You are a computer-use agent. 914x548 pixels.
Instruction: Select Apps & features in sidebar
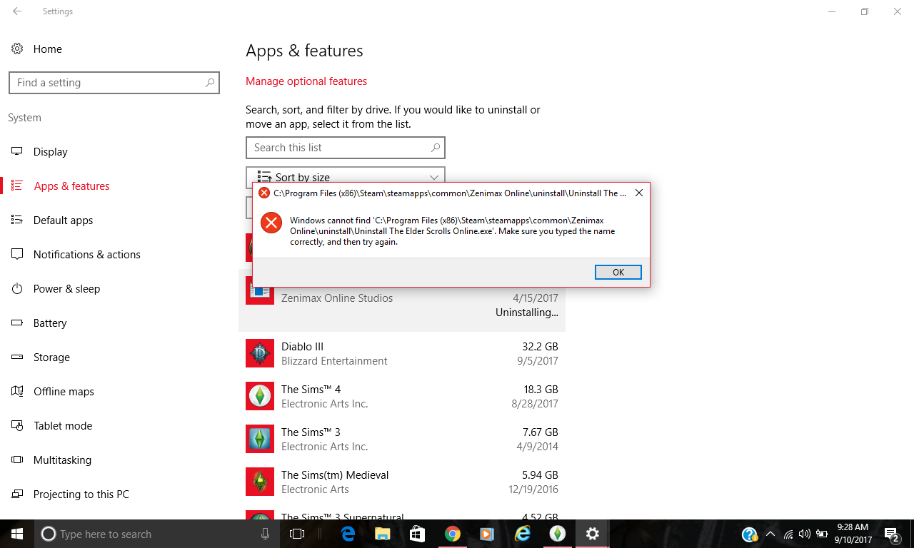click(71, 186)
